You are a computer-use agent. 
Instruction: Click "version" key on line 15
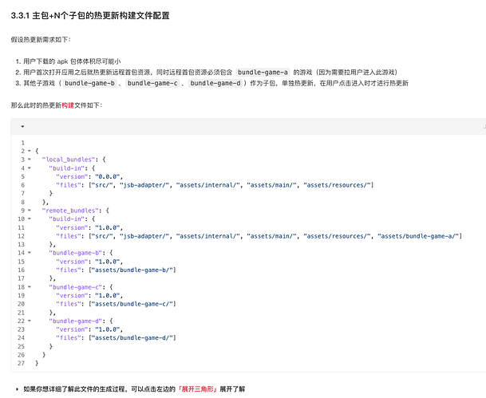coord(72,262)
